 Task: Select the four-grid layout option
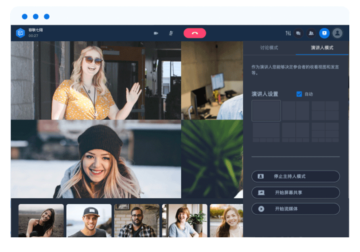click(325, 111)
